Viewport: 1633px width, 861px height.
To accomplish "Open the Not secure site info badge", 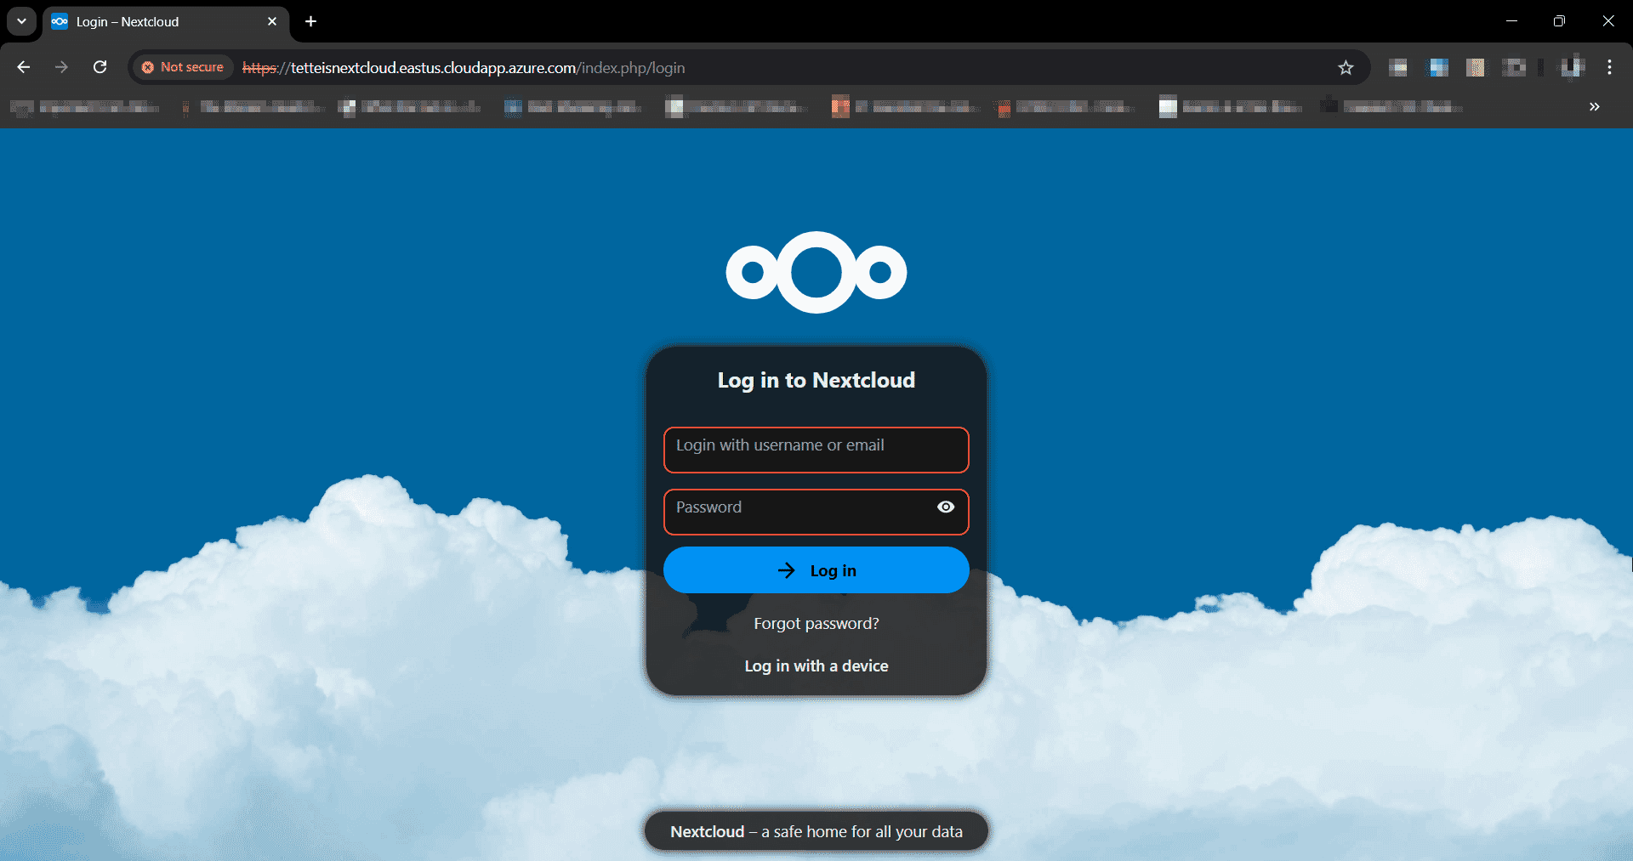I will [x=183, y=67].
